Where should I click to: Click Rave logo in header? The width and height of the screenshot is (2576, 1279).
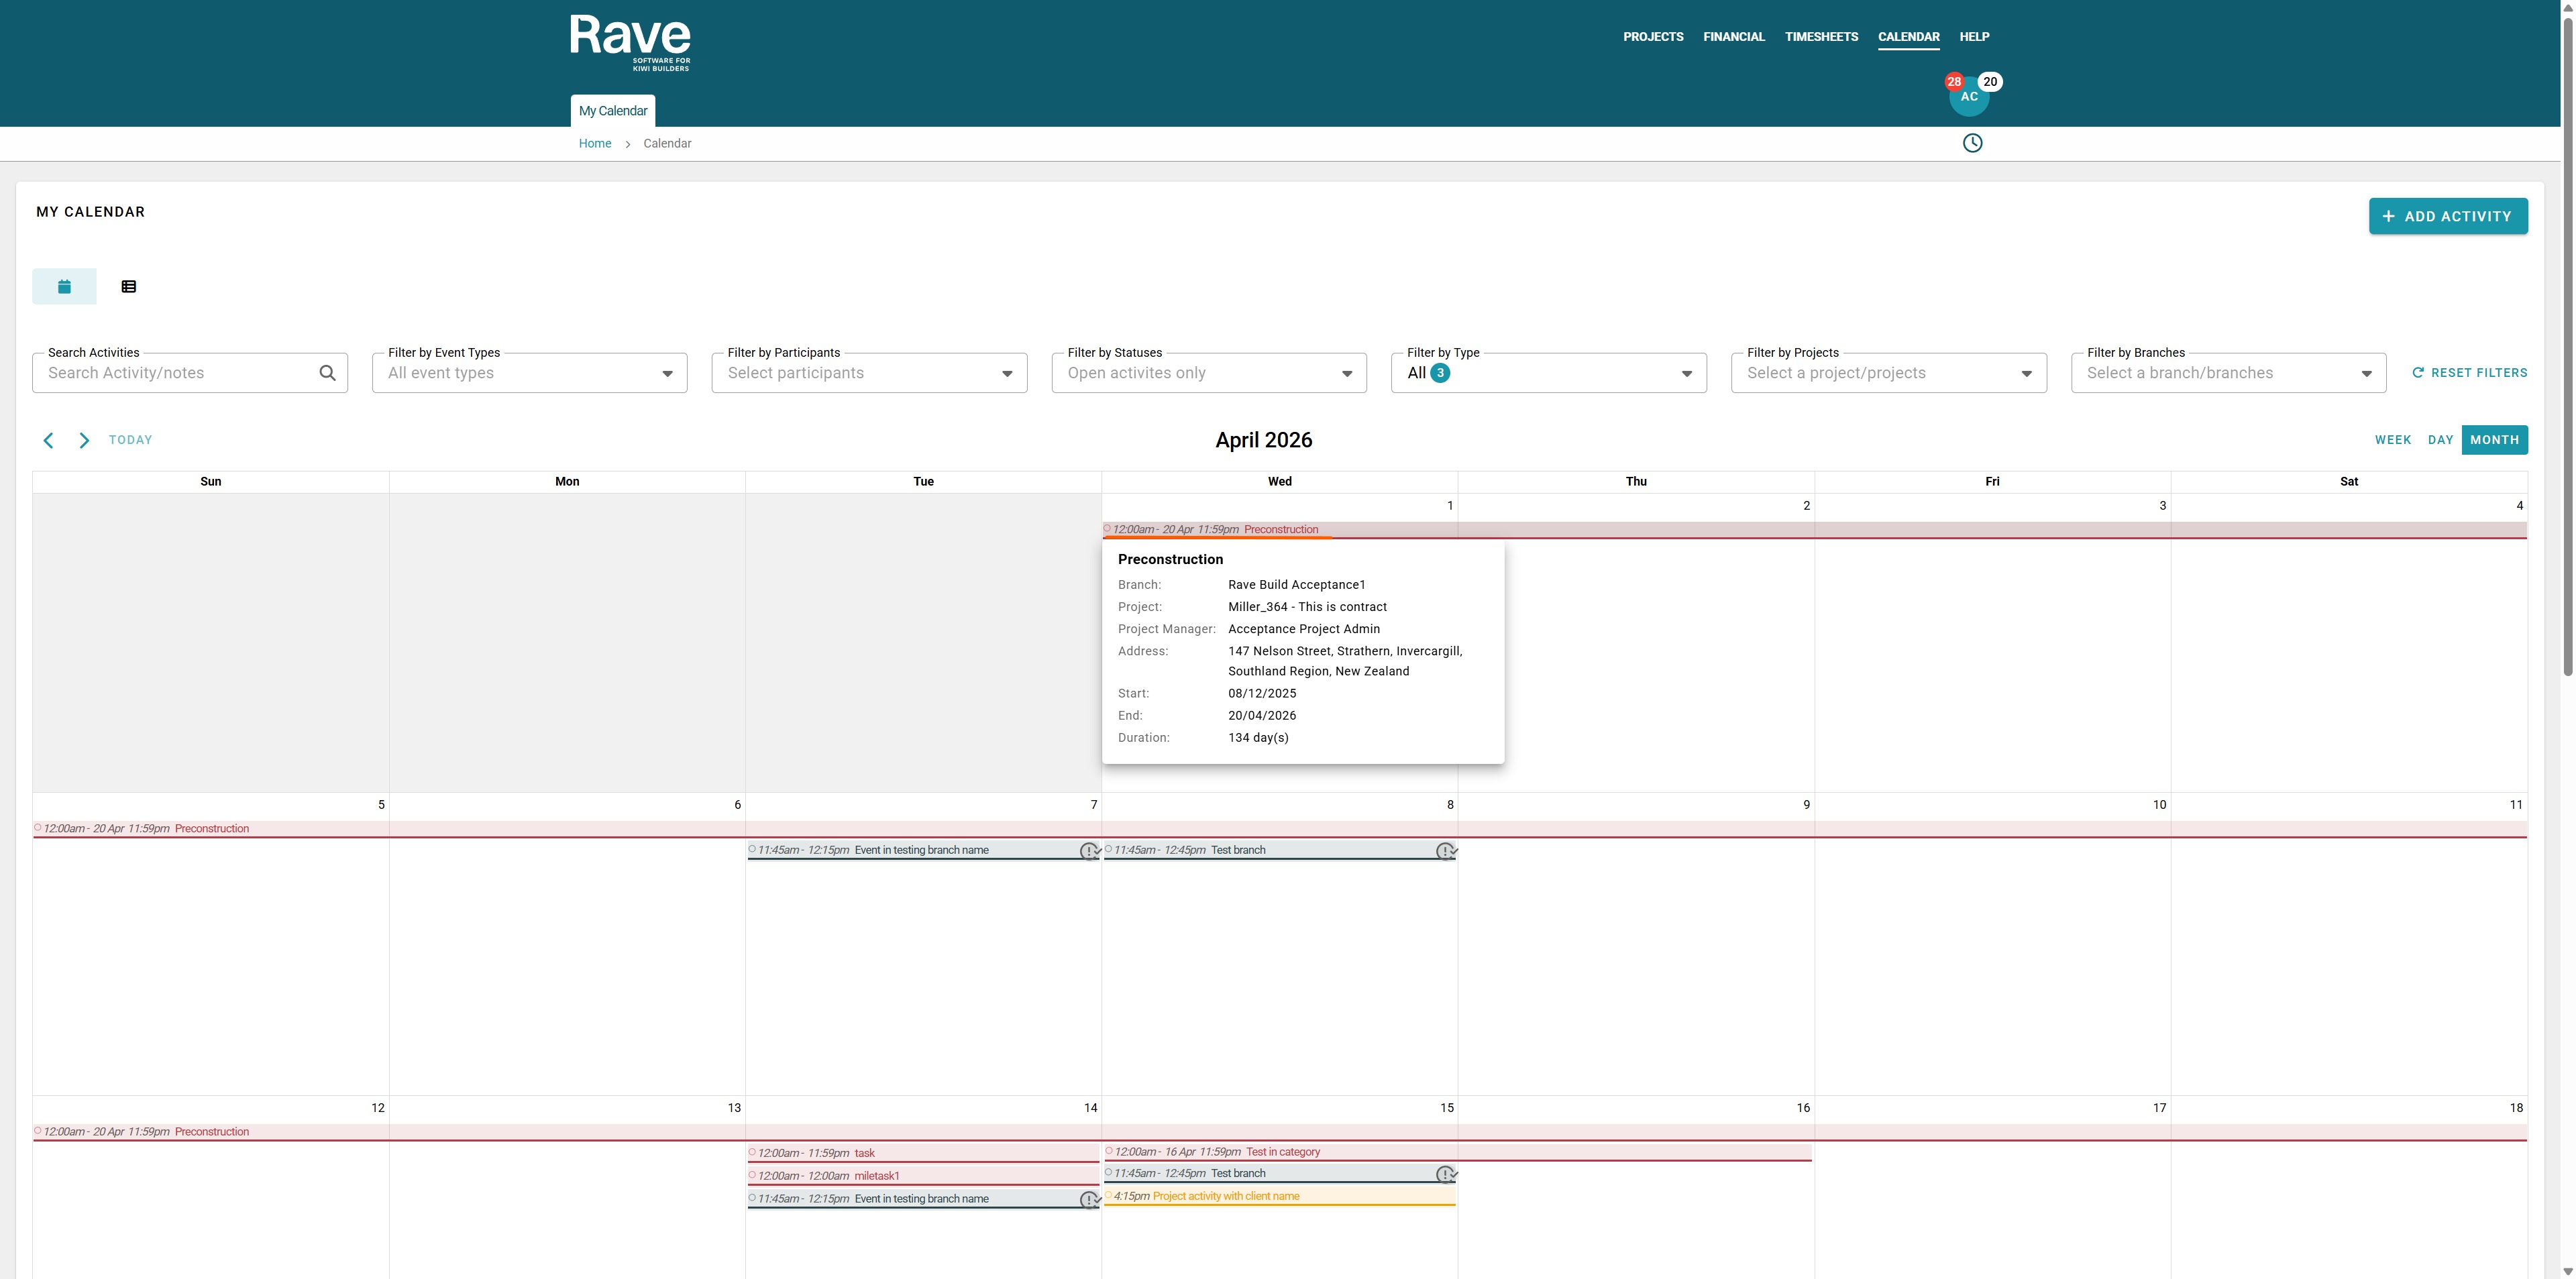click(x=630, y=42)
